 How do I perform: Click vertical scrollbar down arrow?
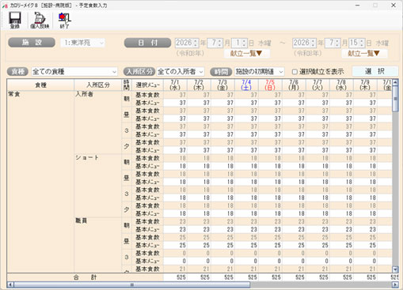coord(395,269)
